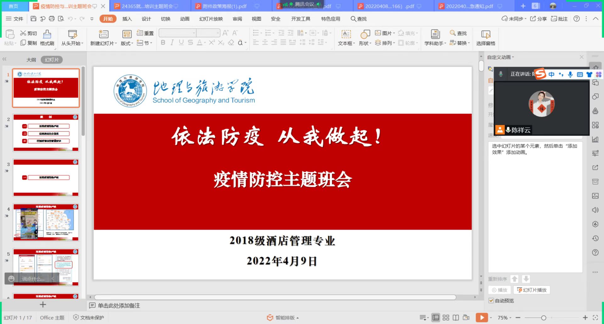Start slideshow with the orange play button
The image size is (604, 324).
pos(481,318)
